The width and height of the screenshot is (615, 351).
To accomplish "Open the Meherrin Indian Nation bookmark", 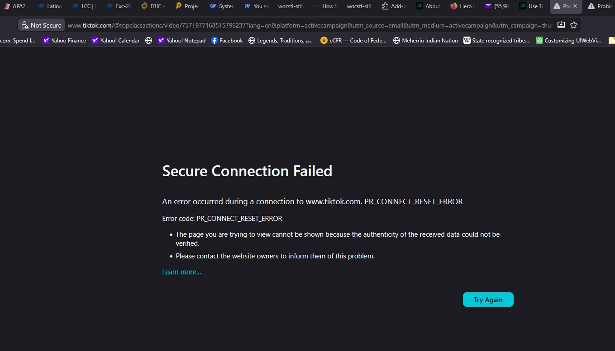I will coord(425,41).
